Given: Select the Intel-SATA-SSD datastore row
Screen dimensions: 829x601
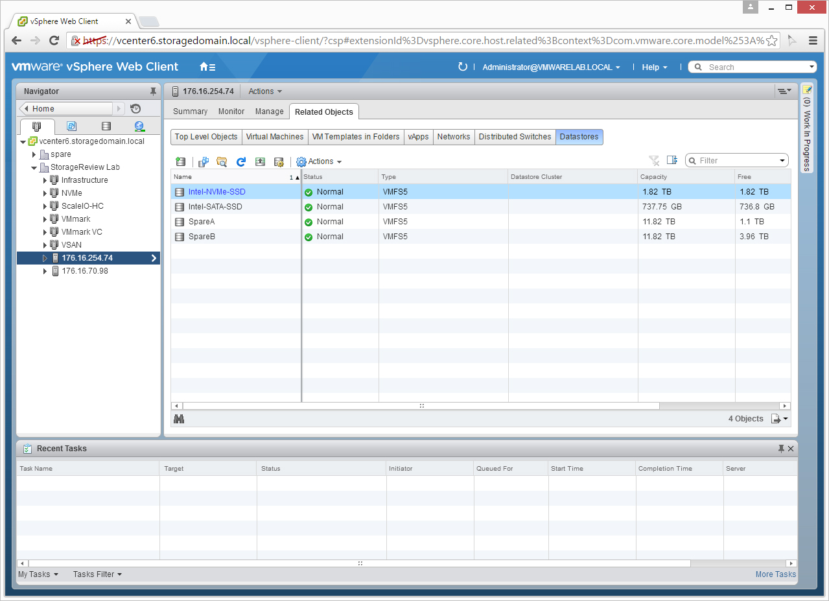Looking at the screenshot, I should tap(480, 207).
